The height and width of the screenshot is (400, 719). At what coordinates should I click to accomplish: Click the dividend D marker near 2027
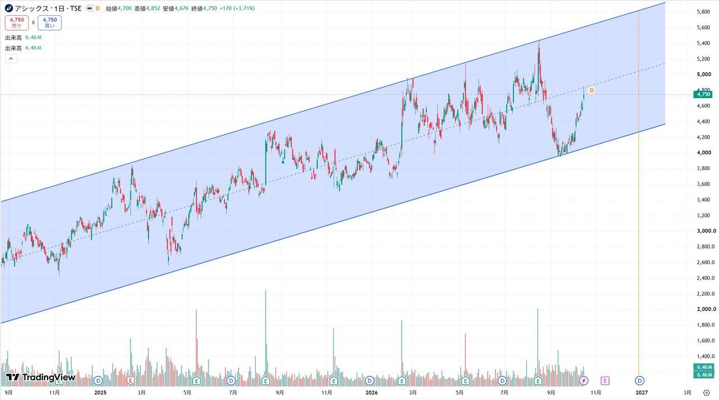pos(639,380)
